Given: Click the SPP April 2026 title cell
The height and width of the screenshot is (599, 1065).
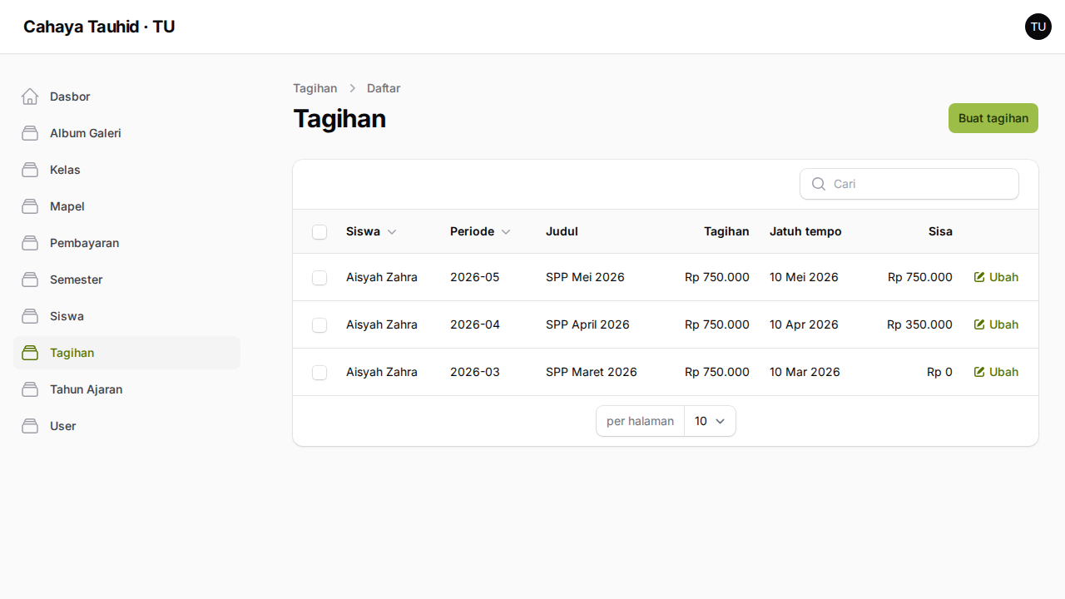Looking at the screenshot, I should [587, 324].
